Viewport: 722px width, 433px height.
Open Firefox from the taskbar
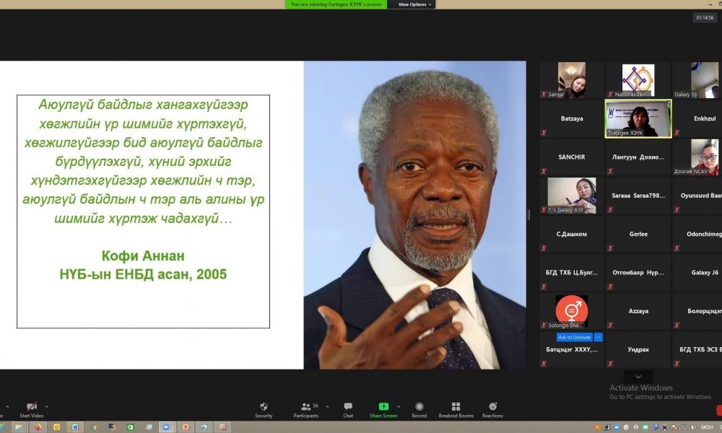tap(38, 427)
